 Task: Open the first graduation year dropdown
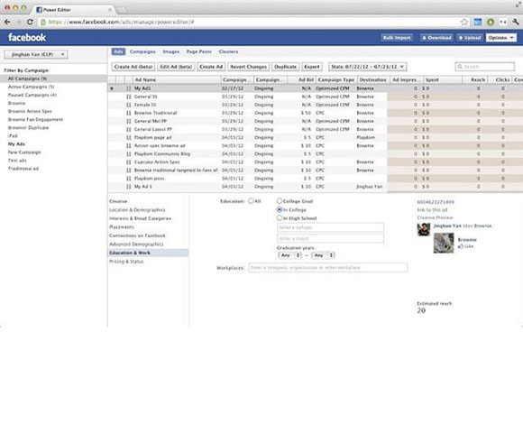pos(289,255)
